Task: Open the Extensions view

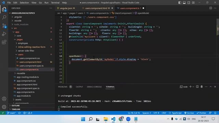Action: click(x=4, y=42)
